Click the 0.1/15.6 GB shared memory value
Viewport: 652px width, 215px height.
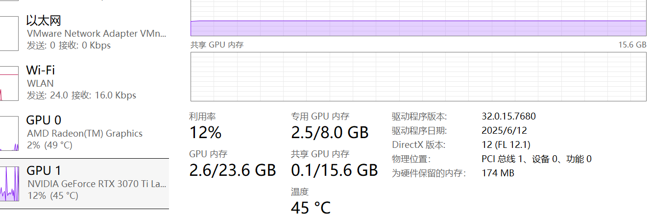tap(334, 170)
